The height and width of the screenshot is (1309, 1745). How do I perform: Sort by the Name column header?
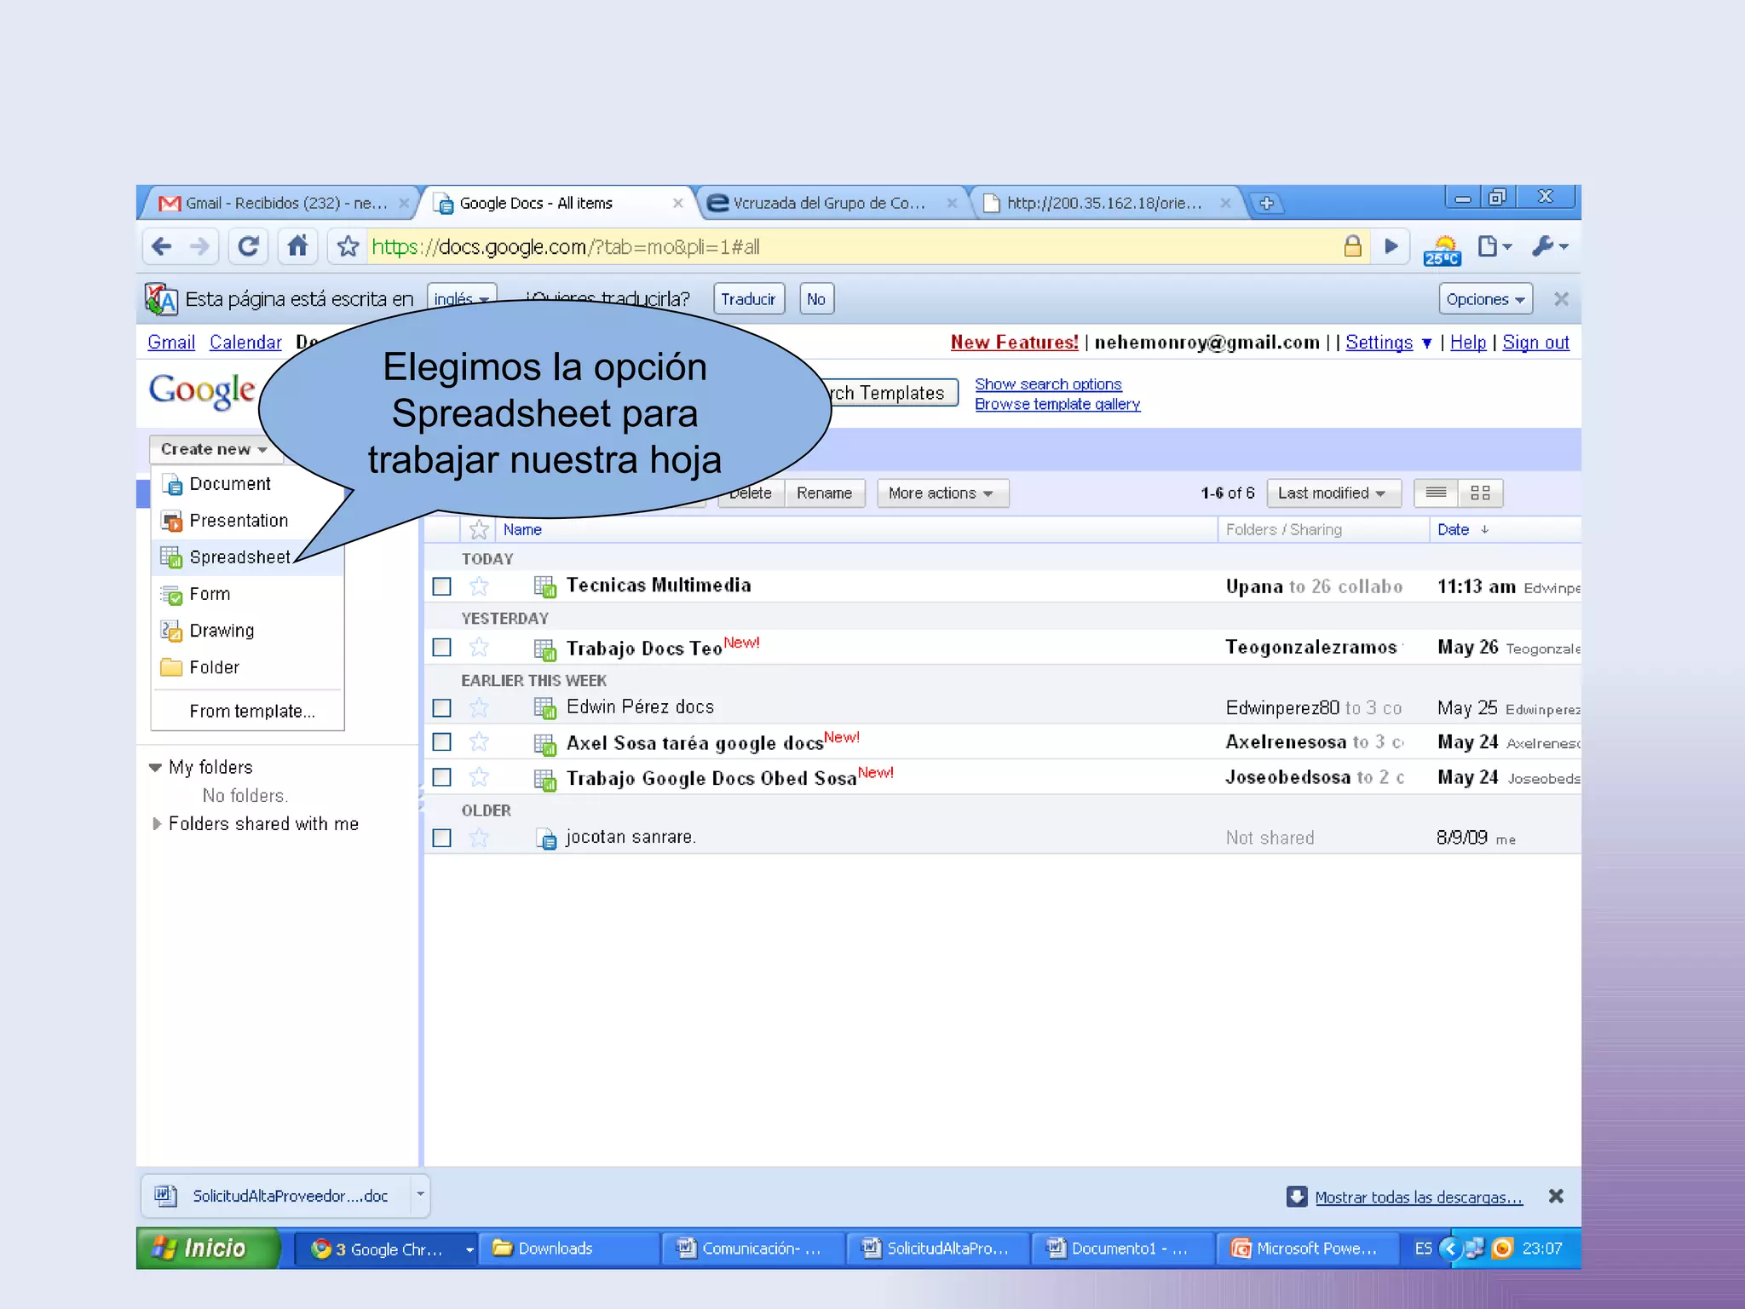(x=522, y=530)
